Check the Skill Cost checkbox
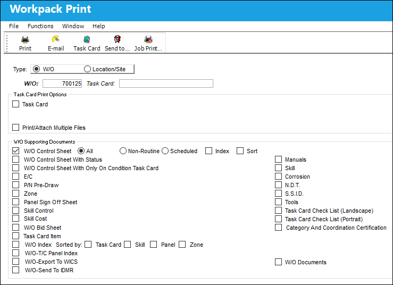This screenshot has width=393, height=285. 15,219
